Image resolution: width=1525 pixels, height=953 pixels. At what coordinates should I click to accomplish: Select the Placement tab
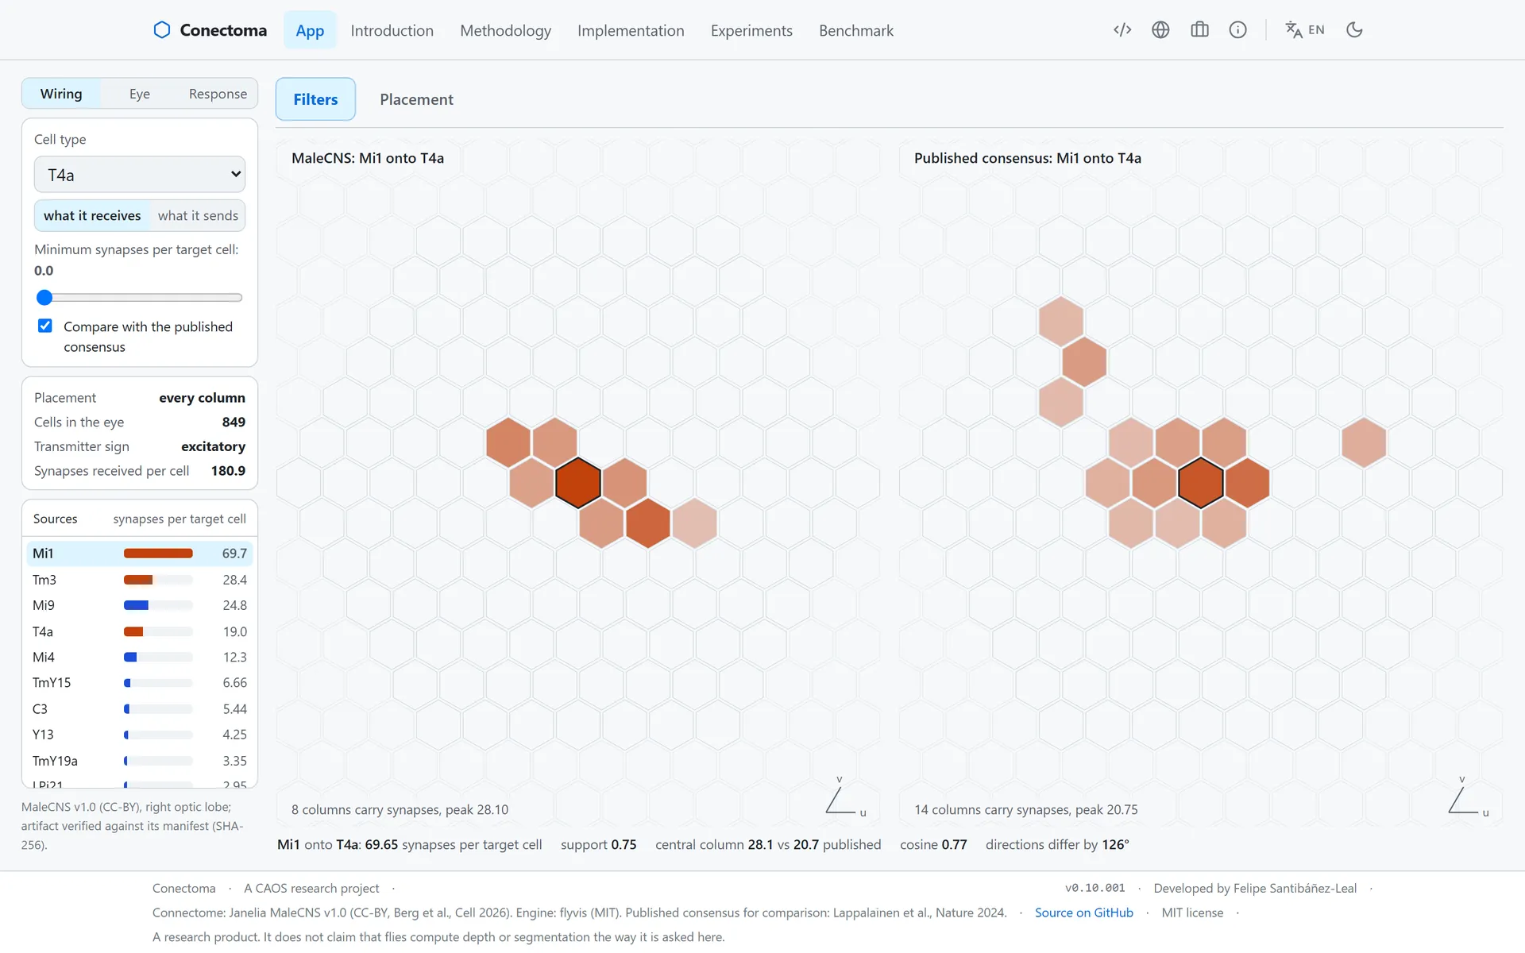pyautogui.click(x=416, y=99)
